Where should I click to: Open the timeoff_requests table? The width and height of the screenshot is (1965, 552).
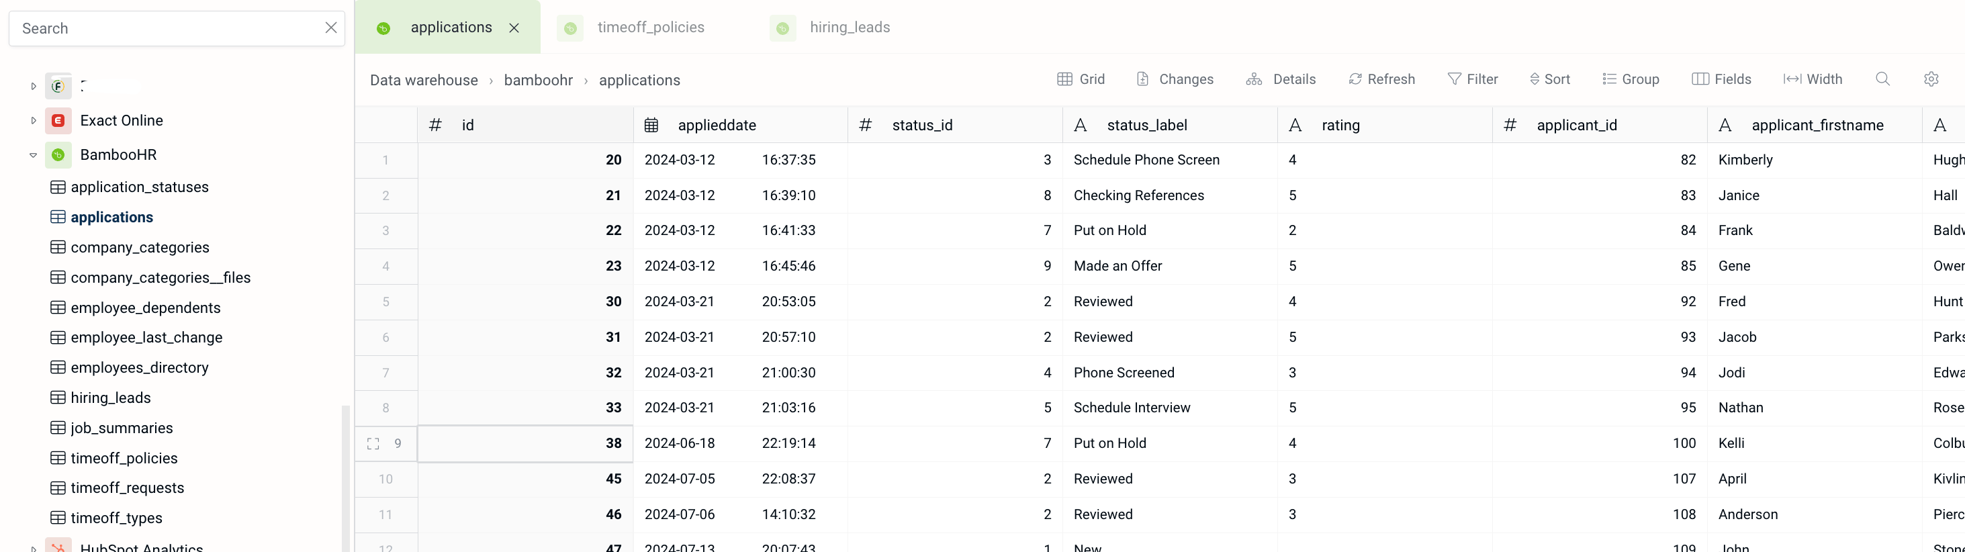(x=128, y=488)
